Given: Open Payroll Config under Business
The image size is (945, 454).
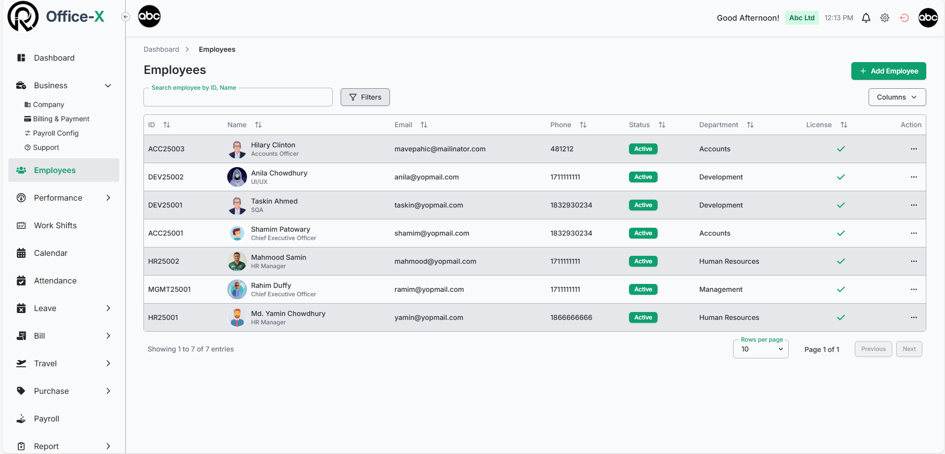Looking at the screenshot, I should click(x=56, y=133).
